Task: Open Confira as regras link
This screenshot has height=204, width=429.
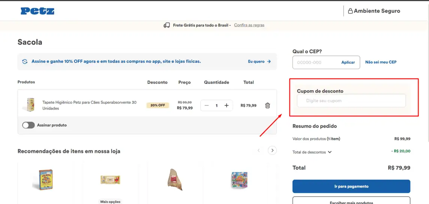Action: 249,25
